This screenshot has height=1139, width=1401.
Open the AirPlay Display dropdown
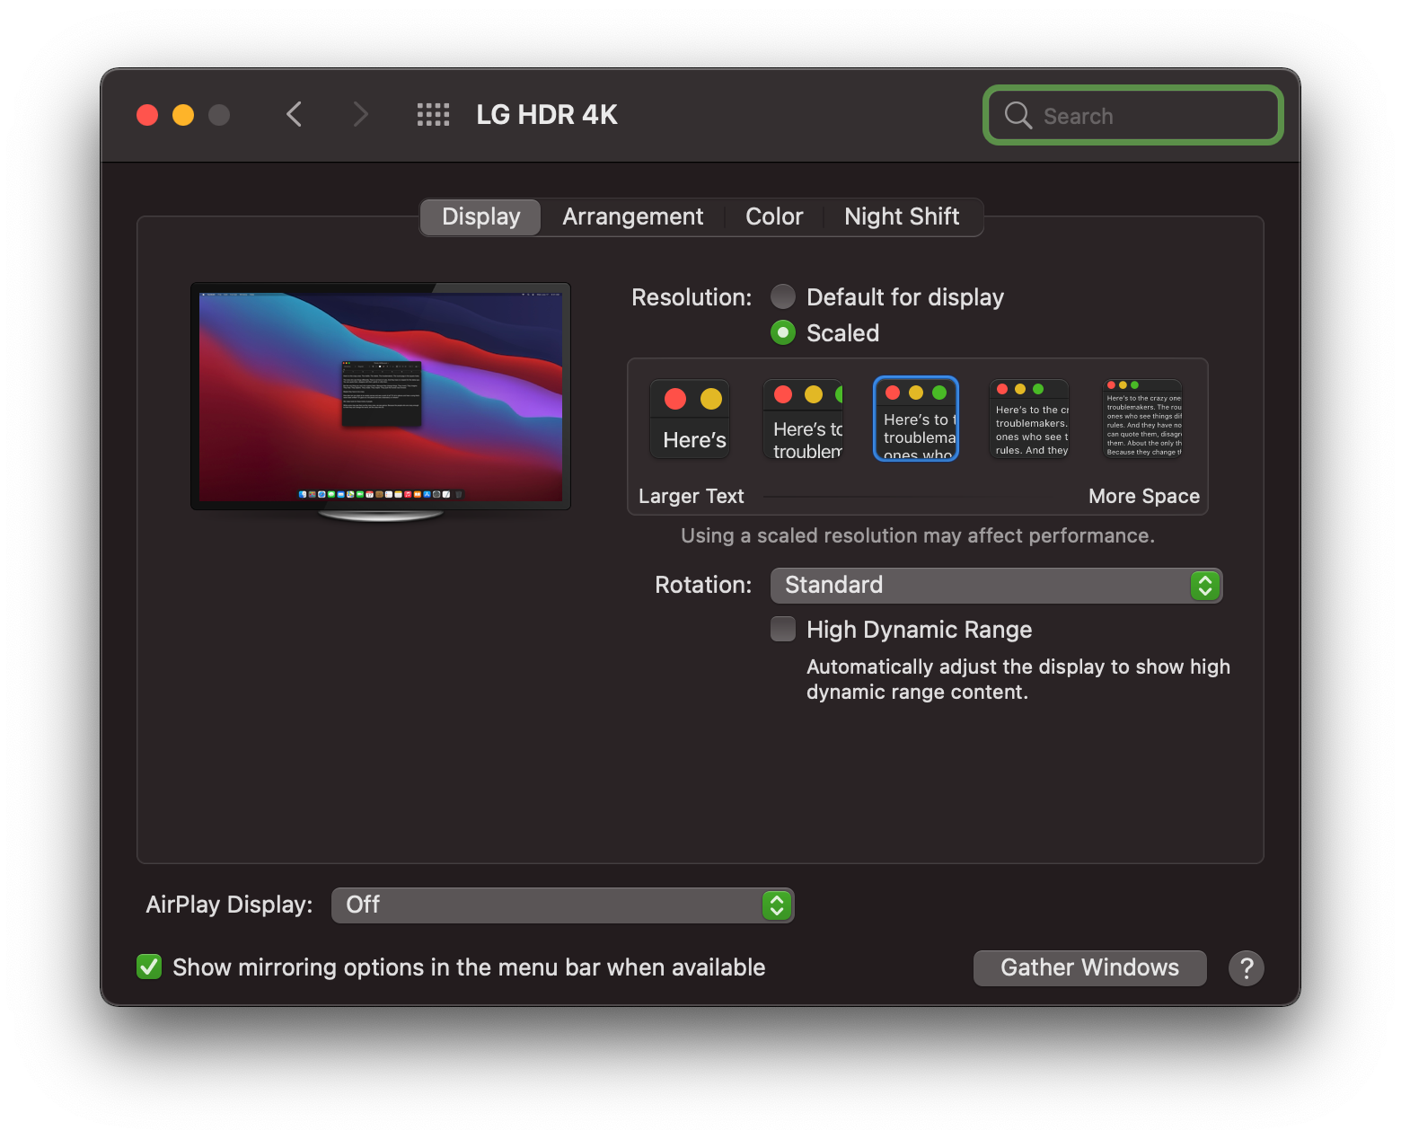click(x=562, y=905)
